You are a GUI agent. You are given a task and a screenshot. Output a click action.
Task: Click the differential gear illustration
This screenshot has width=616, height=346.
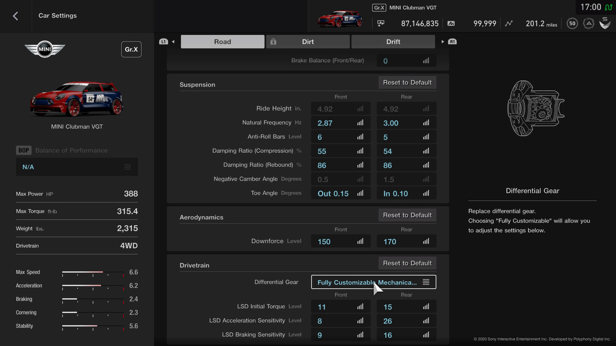pyautogui.click(x=536, y=108)
